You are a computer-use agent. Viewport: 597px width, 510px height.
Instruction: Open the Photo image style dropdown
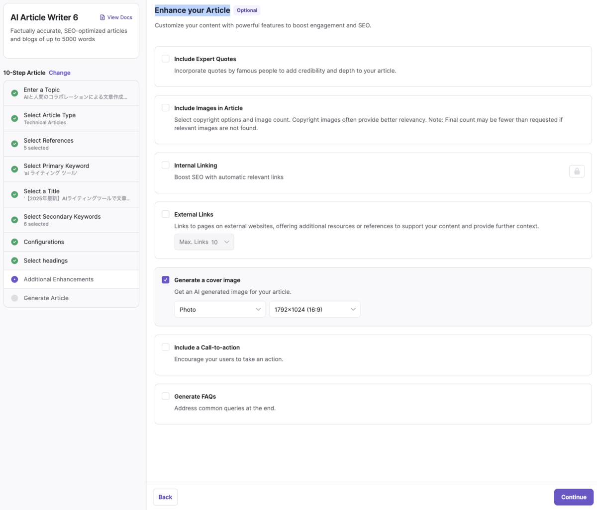click(x=220, y=309)
